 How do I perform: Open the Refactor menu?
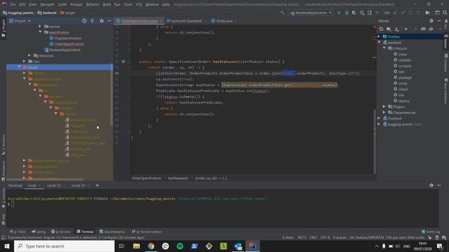coord(92,5)
